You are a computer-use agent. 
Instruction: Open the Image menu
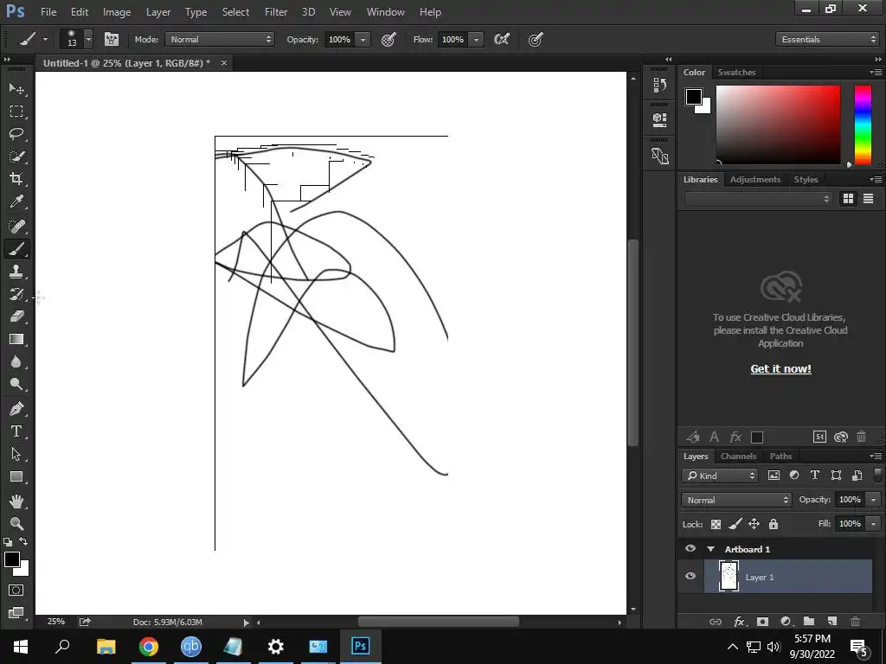(x=117, y=12)
